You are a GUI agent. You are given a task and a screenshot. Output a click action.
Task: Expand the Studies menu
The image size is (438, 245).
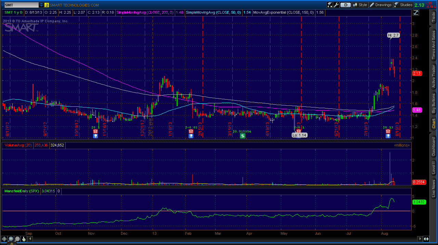click(403, 5)
